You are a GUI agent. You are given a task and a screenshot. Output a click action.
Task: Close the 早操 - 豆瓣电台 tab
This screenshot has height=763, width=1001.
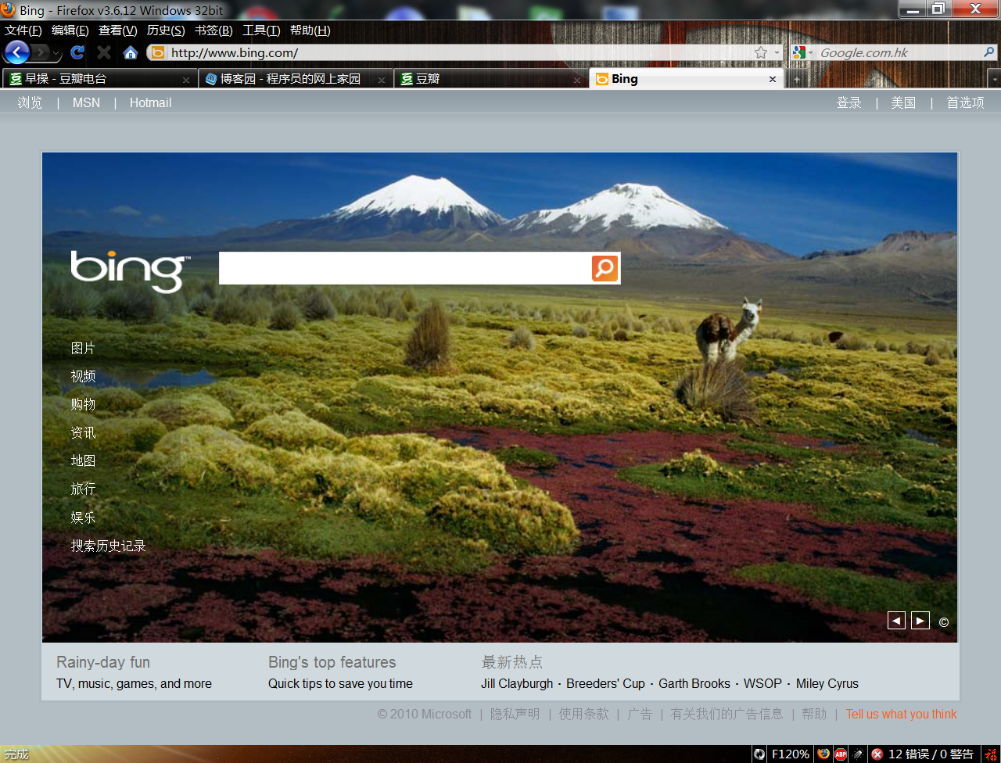[186, 80]
